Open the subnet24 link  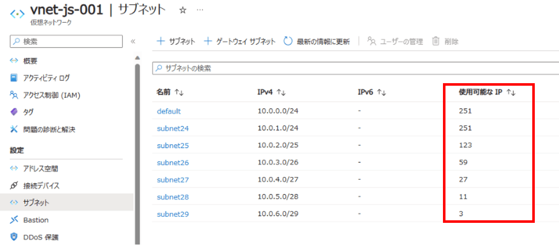click(x=173, y=128)
